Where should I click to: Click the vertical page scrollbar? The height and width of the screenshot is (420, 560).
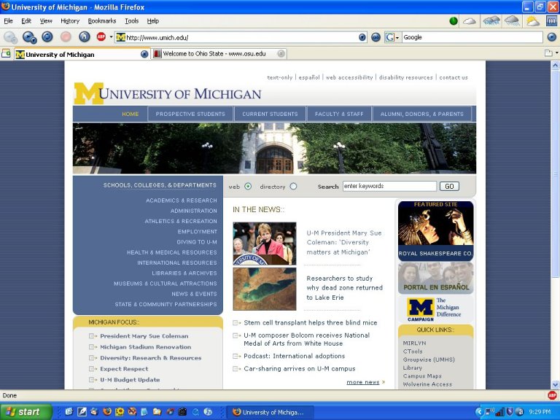(x=555, y=219)
